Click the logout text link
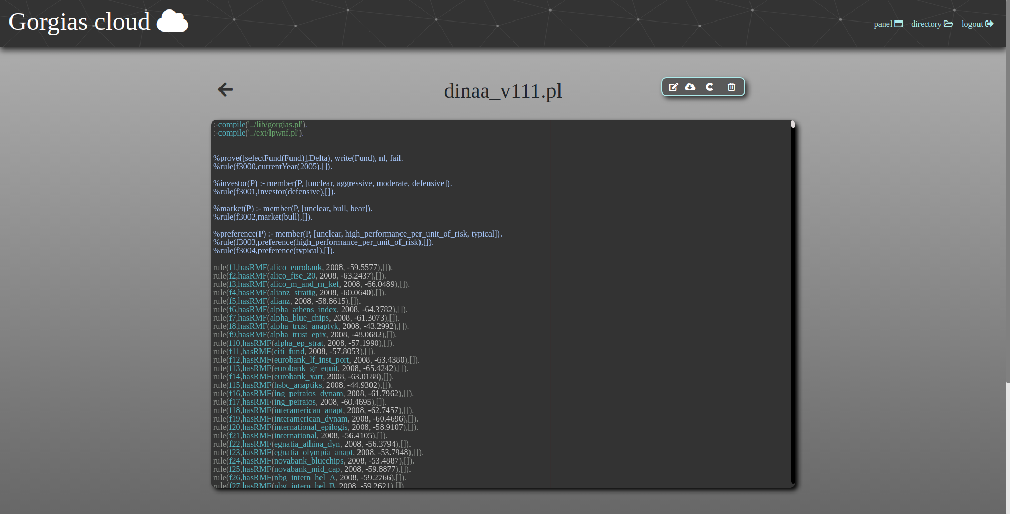The width and height of the screenshot is (1010, 514). (x=972, y=24)
